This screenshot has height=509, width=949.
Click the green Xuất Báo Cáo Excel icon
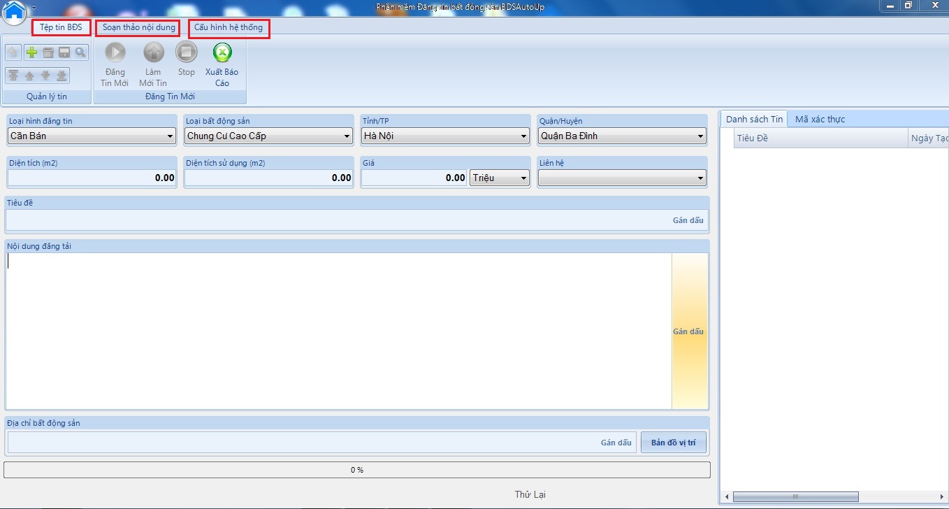pyautogui.click(x=222, y=52)
